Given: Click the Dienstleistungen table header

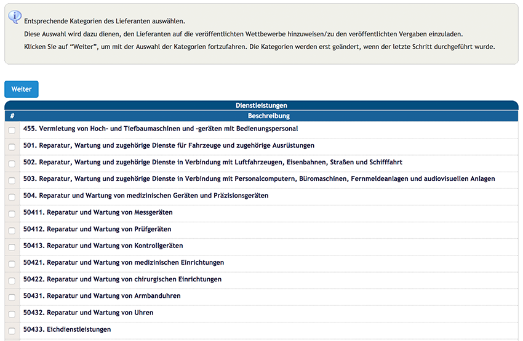Looking at the screenshot, I should pyautogui.click(x=261, y=105).
